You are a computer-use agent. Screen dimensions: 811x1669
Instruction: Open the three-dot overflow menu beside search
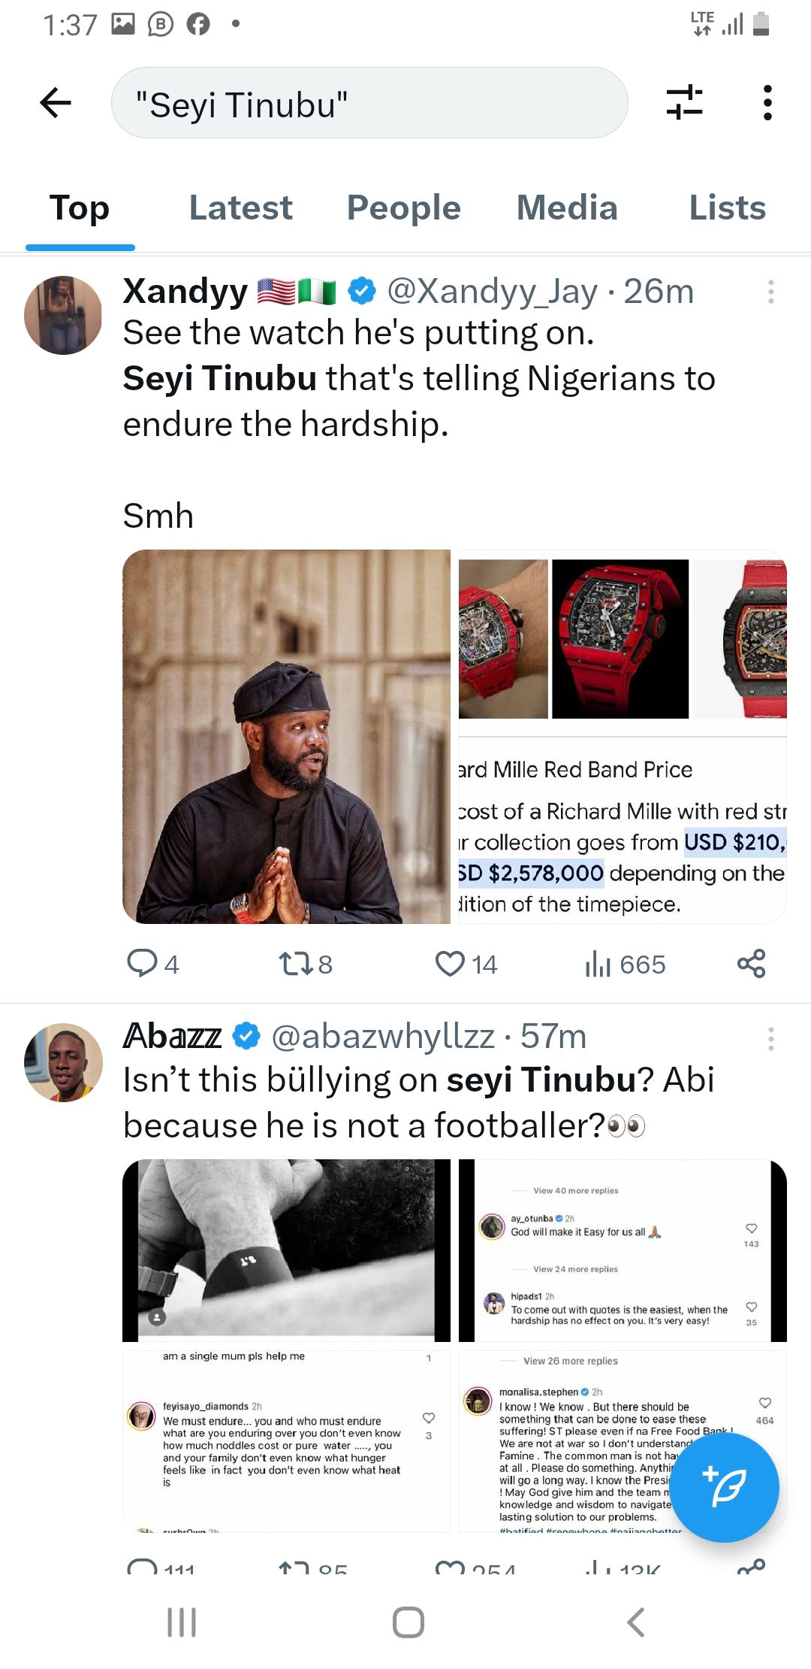[x=767, y=103]
